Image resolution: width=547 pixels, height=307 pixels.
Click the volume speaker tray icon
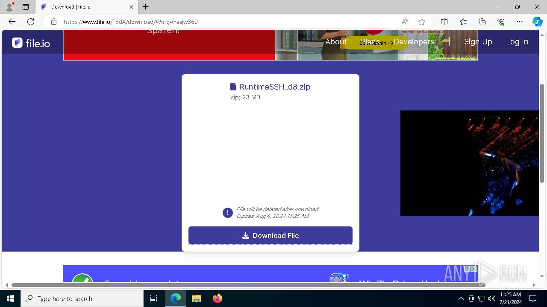point(492,298)
